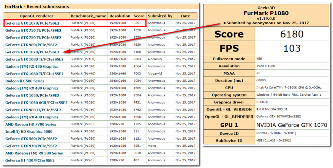
Task: Select the score value 487 in the table
Action: (x=136, y=160)
